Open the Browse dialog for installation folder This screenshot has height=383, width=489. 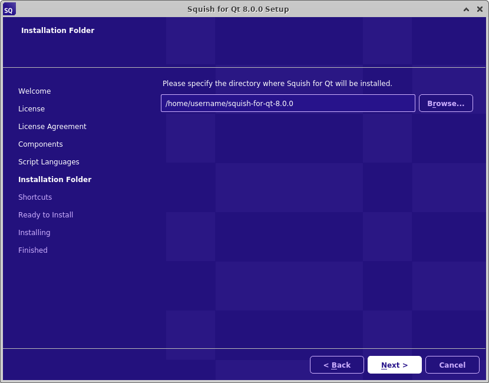coord(445,103)
